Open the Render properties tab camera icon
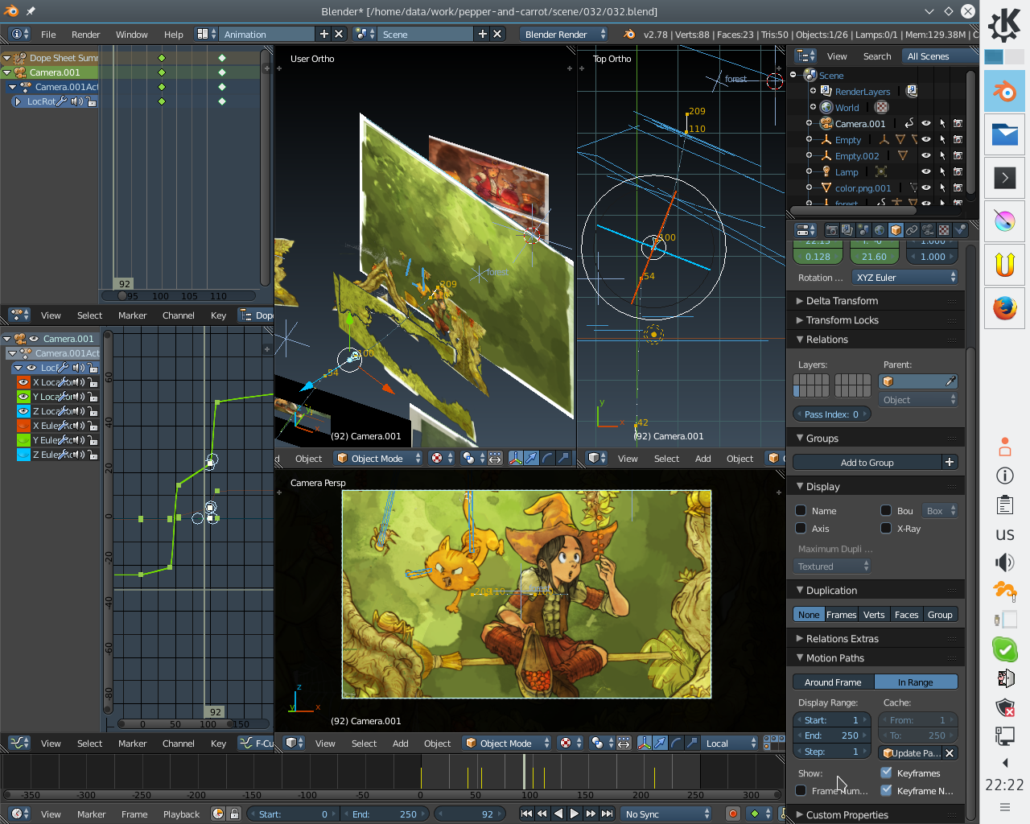The height and width of the screenshot is (824, 1030). 831,230
